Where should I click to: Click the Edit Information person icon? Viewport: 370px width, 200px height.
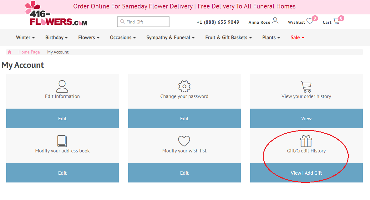(x=62, y=86)
